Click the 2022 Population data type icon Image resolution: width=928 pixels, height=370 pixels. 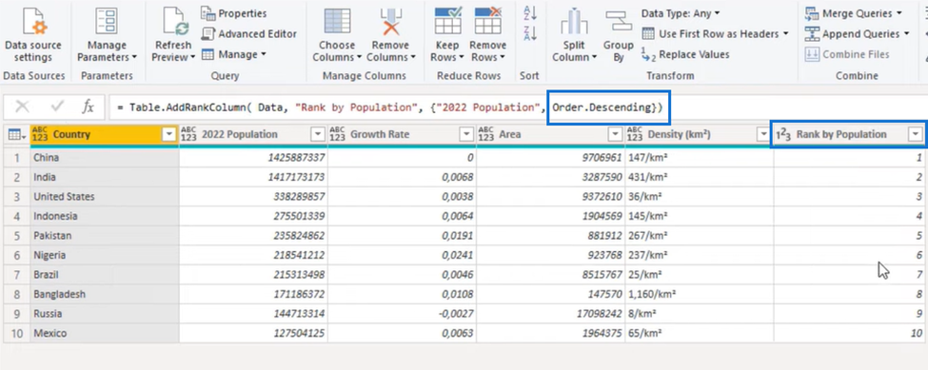[188, 135]
